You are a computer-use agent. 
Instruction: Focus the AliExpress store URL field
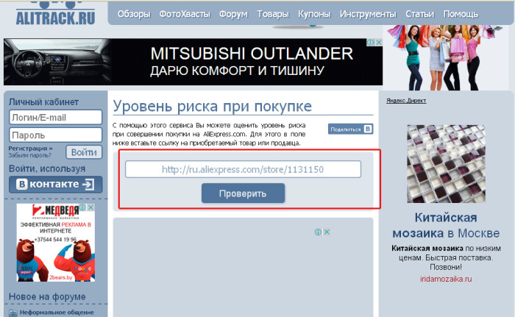click(x=243, y=169)
